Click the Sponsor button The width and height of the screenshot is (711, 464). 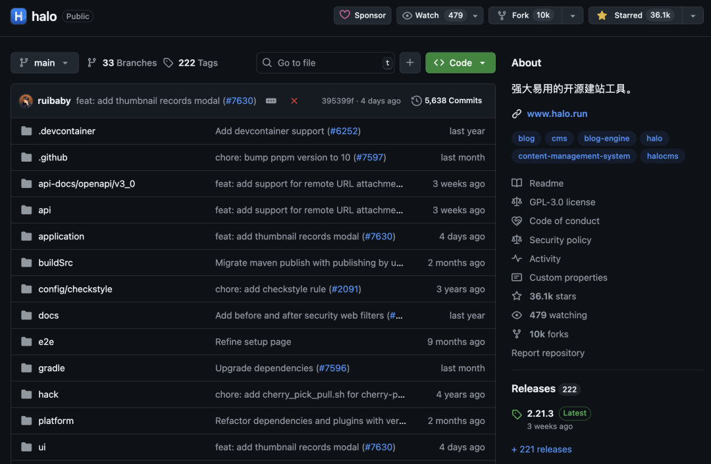[x=362, y=15]
